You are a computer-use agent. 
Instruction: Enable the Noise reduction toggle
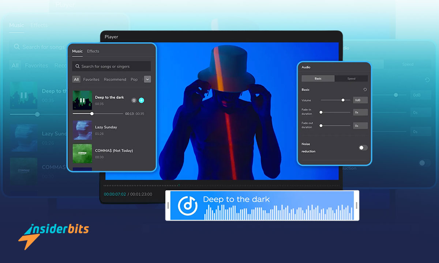363,148
